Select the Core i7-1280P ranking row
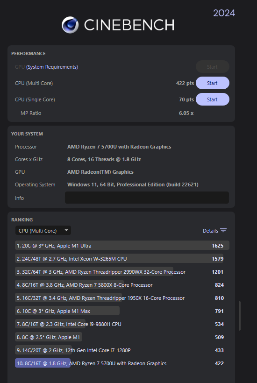The height and width of the screenshot is (383, 257). click(x=122, y=350)
